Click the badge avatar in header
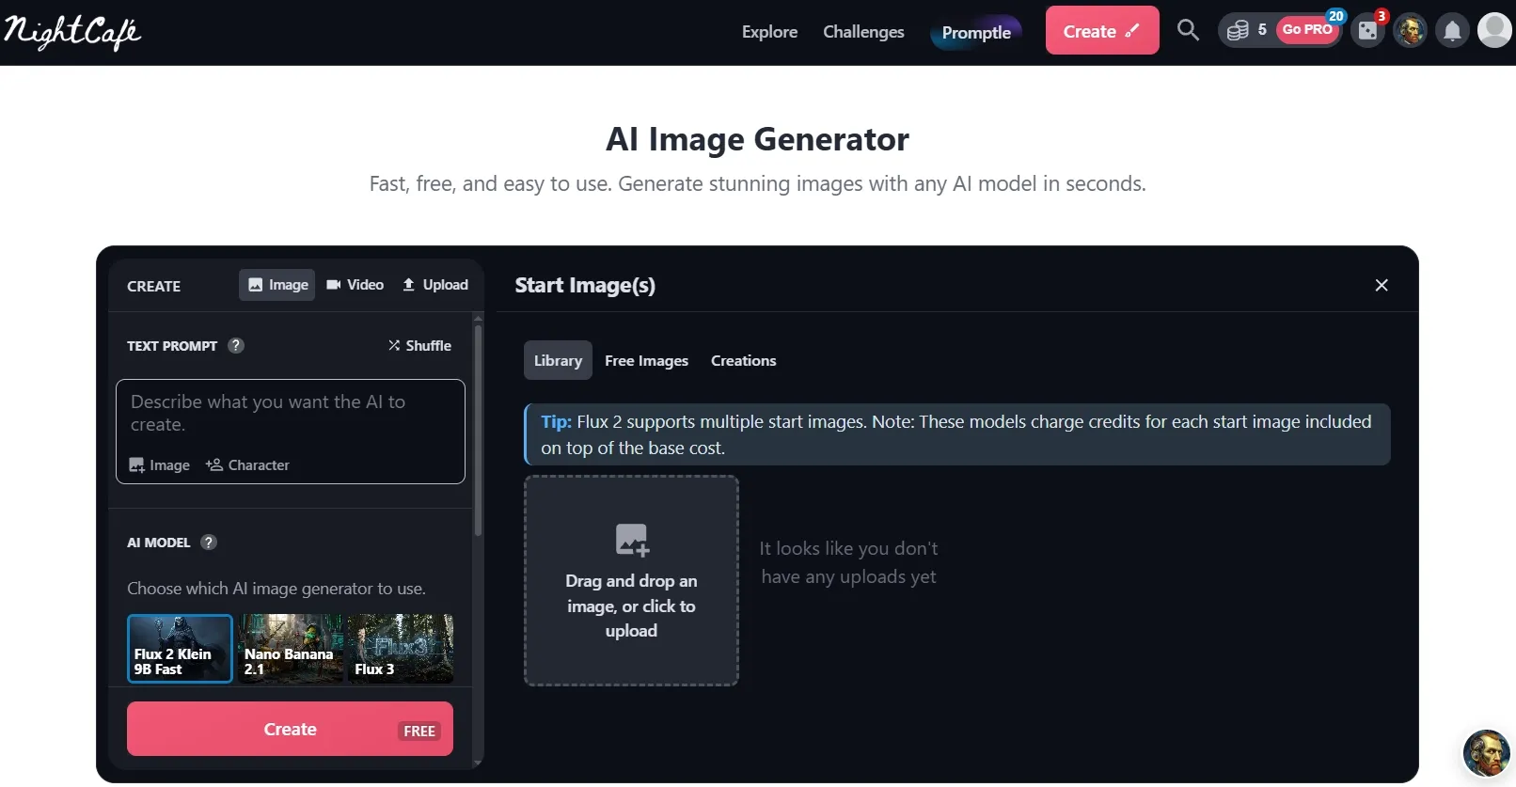 [1410, 31]
